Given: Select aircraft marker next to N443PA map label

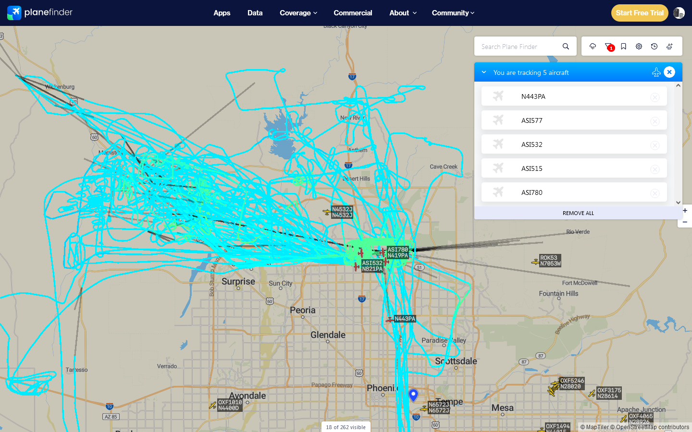Looking at the screenshot, I should pyautogui.click(x=390, y=319).
